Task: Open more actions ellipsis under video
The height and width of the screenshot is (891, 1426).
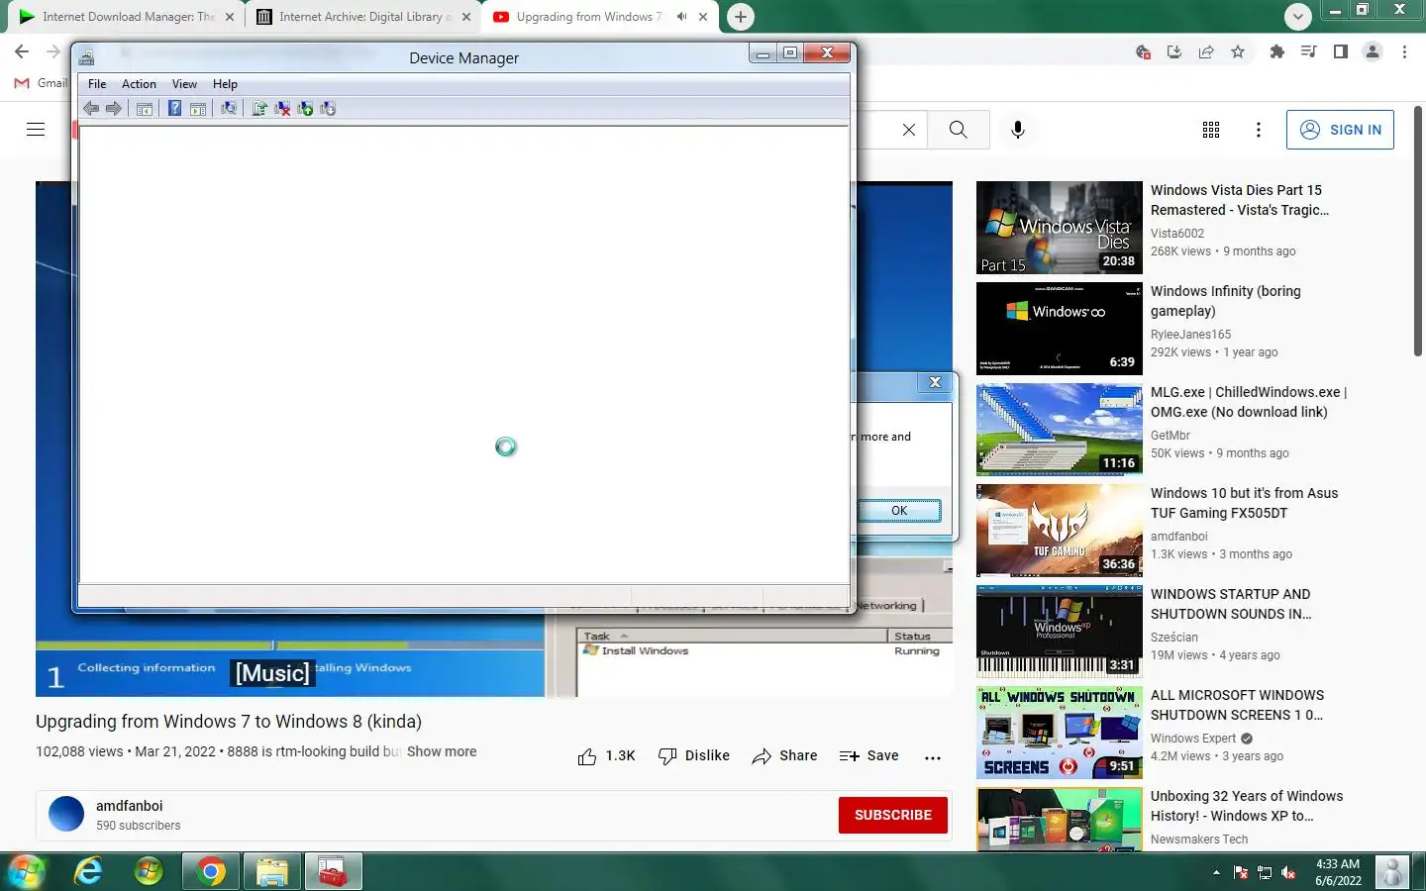Action: pyautogui.click(x=932, y=757)
